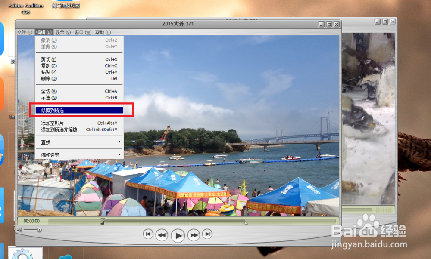Click the selection end marker on timeline

click(x=246, y=223)
